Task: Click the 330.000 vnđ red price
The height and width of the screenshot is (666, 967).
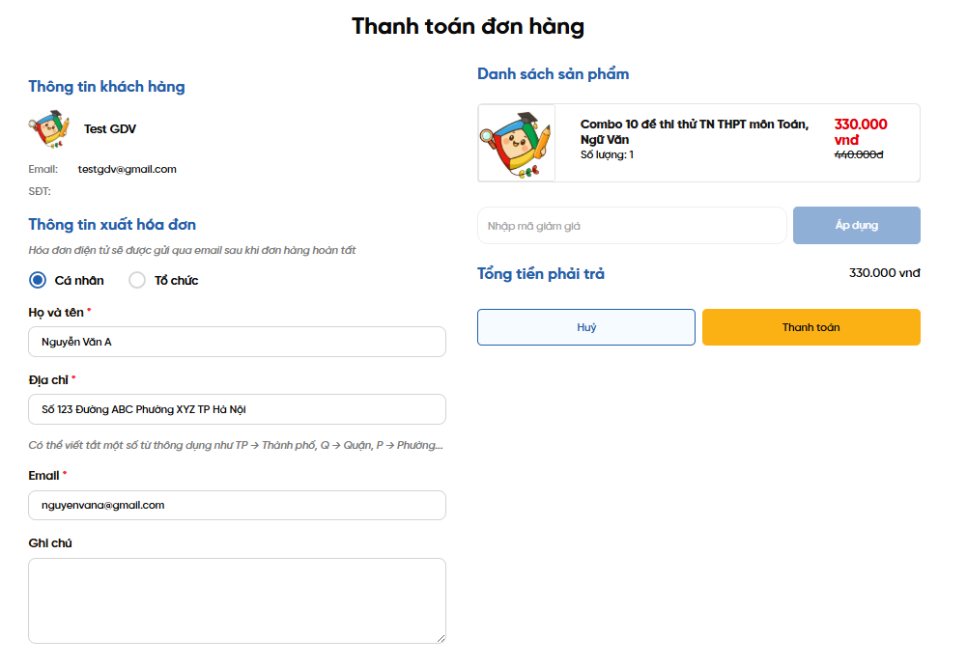Action: tap(860, 131)
